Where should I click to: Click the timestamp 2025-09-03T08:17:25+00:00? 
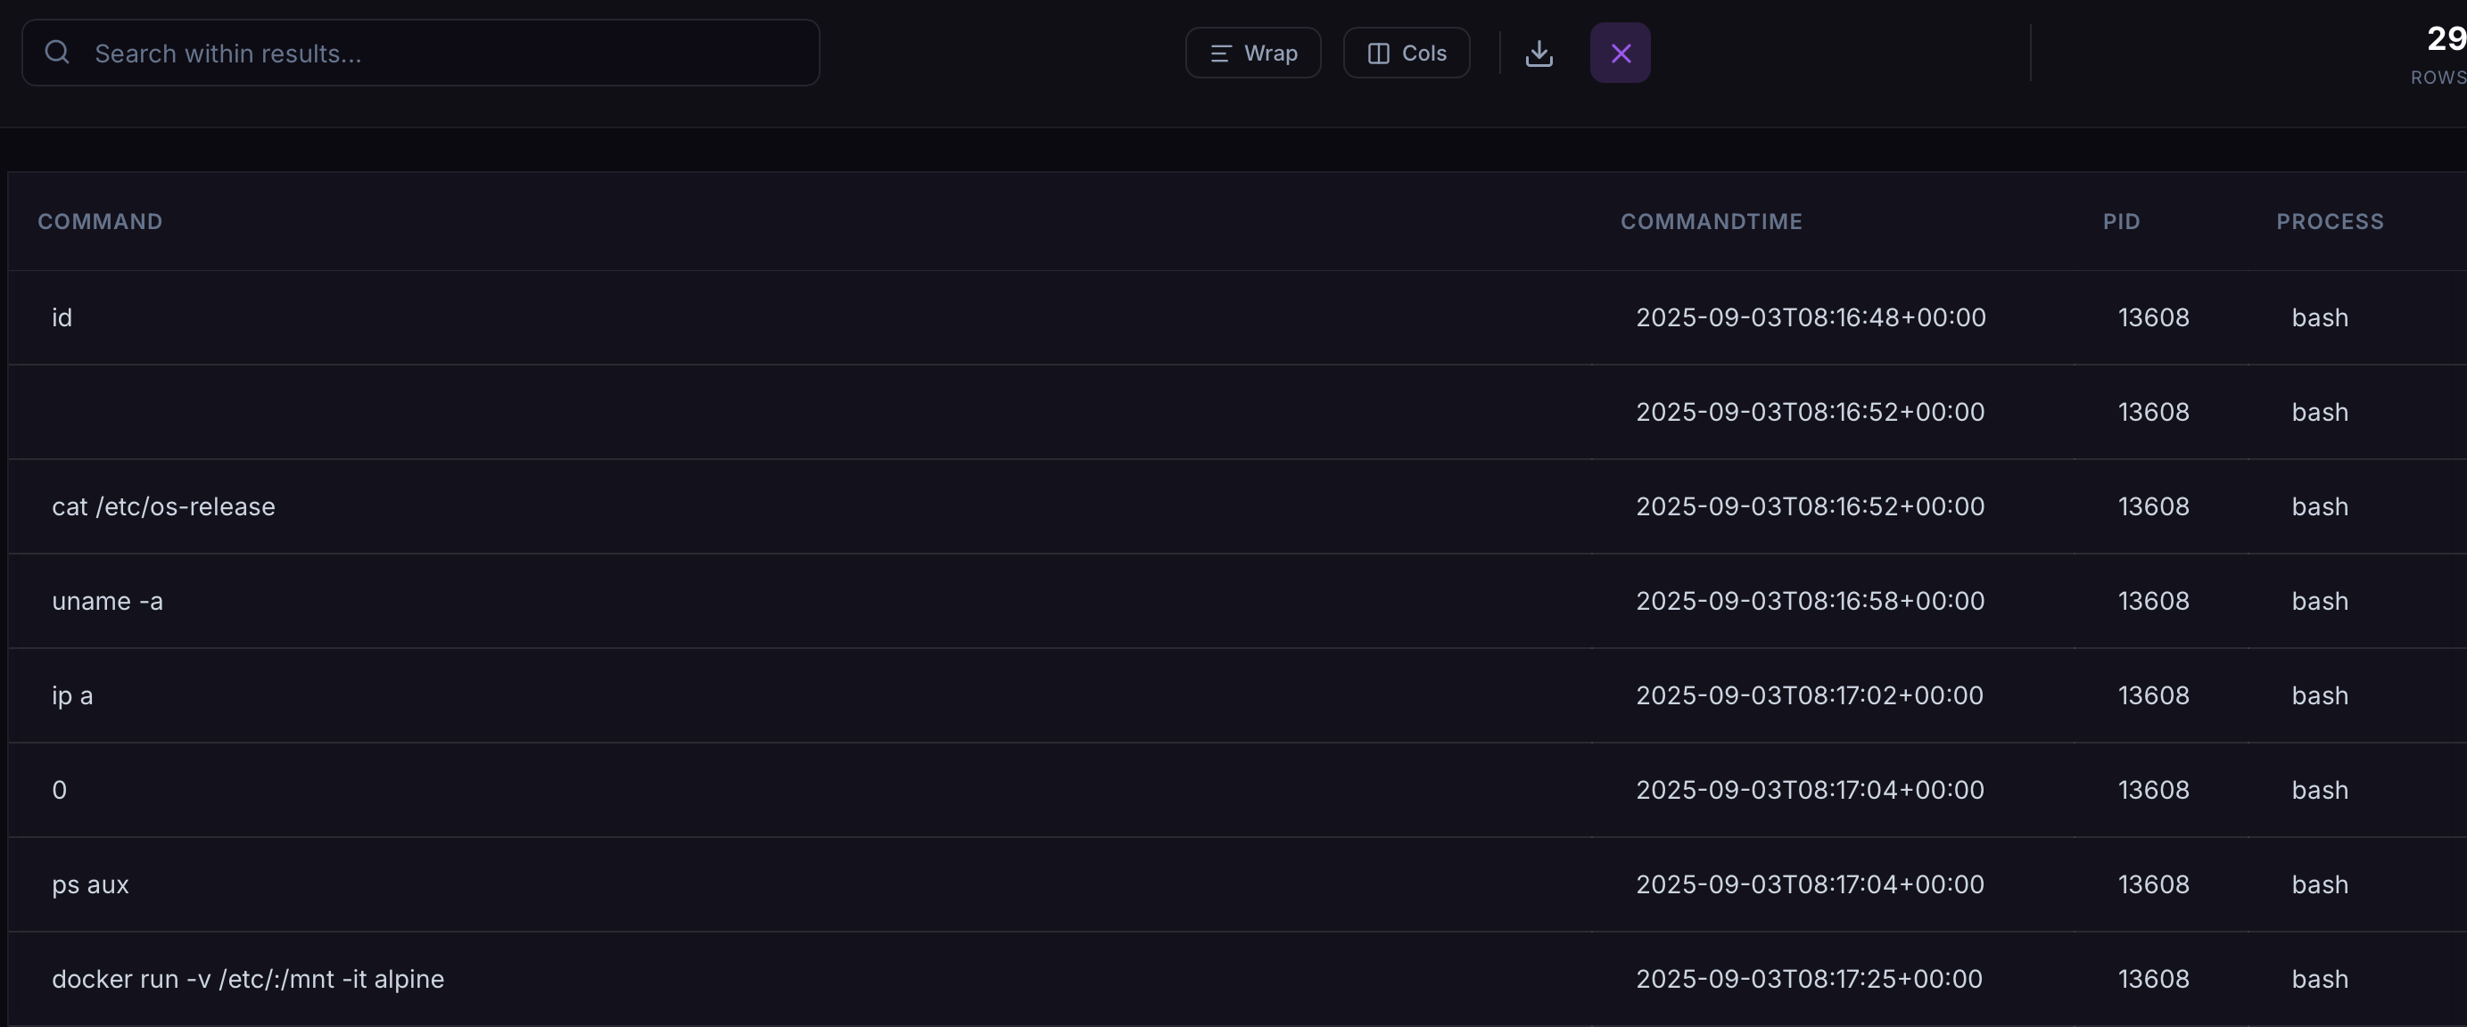pyautogui.click(x=1808, y=979)
